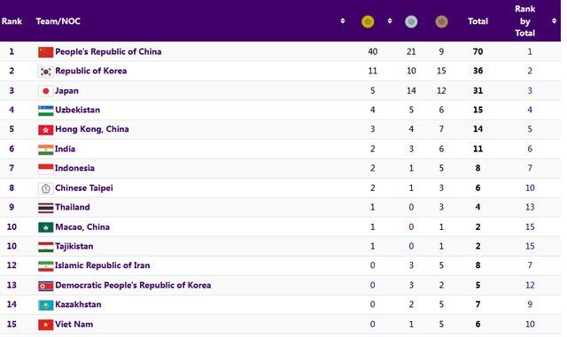Click the bronze medal column icon

click(441, 21)
